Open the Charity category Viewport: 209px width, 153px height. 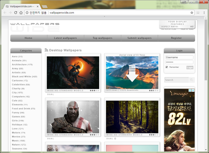(18, 89)
